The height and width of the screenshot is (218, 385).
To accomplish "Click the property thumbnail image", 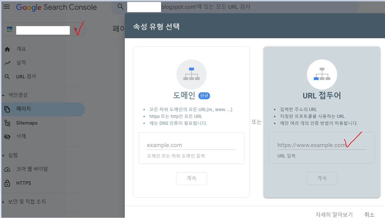I will 10,29.
